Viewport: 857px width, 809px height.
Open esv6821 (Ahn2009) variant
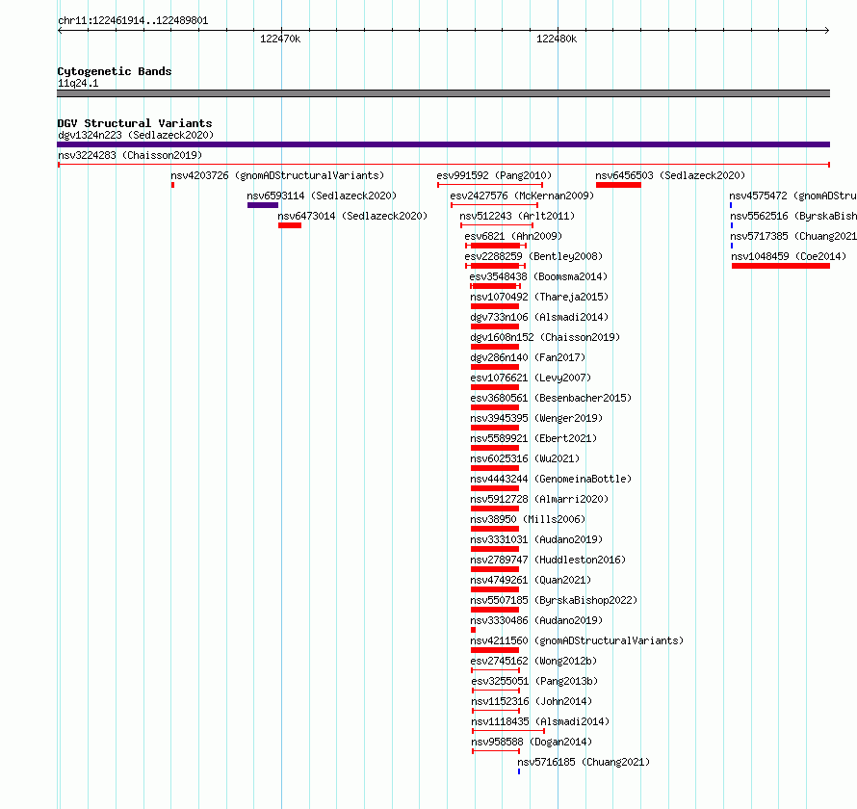(513, 236)
